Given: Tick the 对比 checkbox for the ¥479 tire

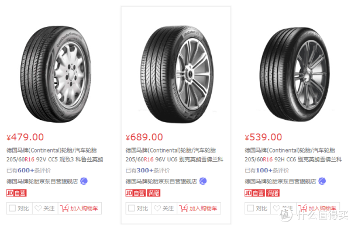Looking at the screenshot, I should pos(12,208).
